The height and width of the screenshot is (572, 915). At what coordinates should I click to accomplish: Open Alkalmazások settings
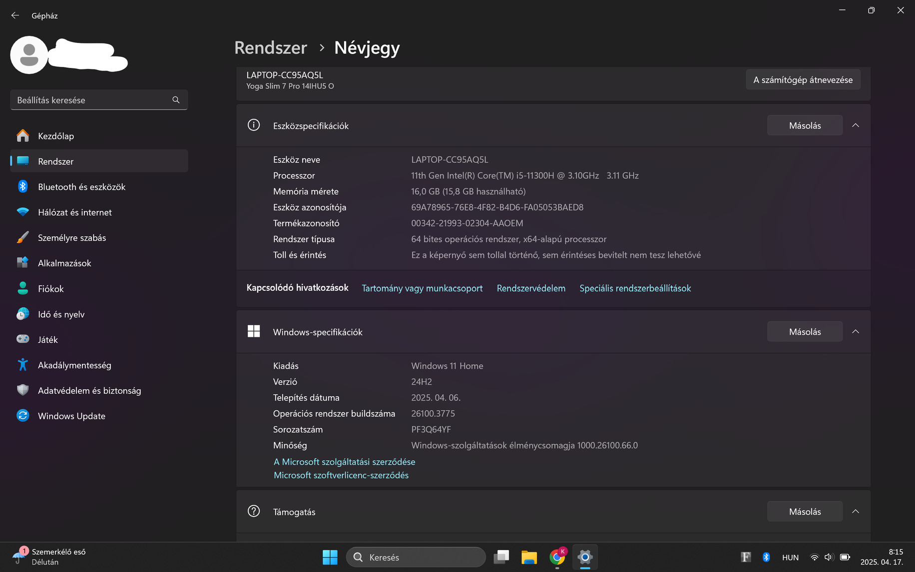[x=99, y=263]
